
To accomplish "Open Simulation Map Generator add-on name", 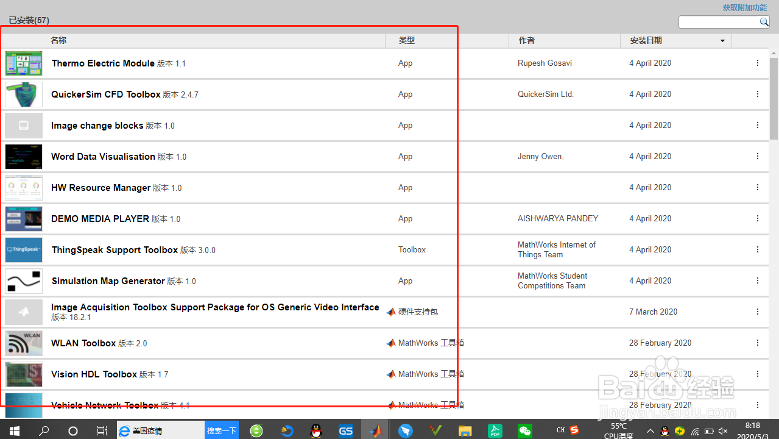I will (x=108, y=281).
